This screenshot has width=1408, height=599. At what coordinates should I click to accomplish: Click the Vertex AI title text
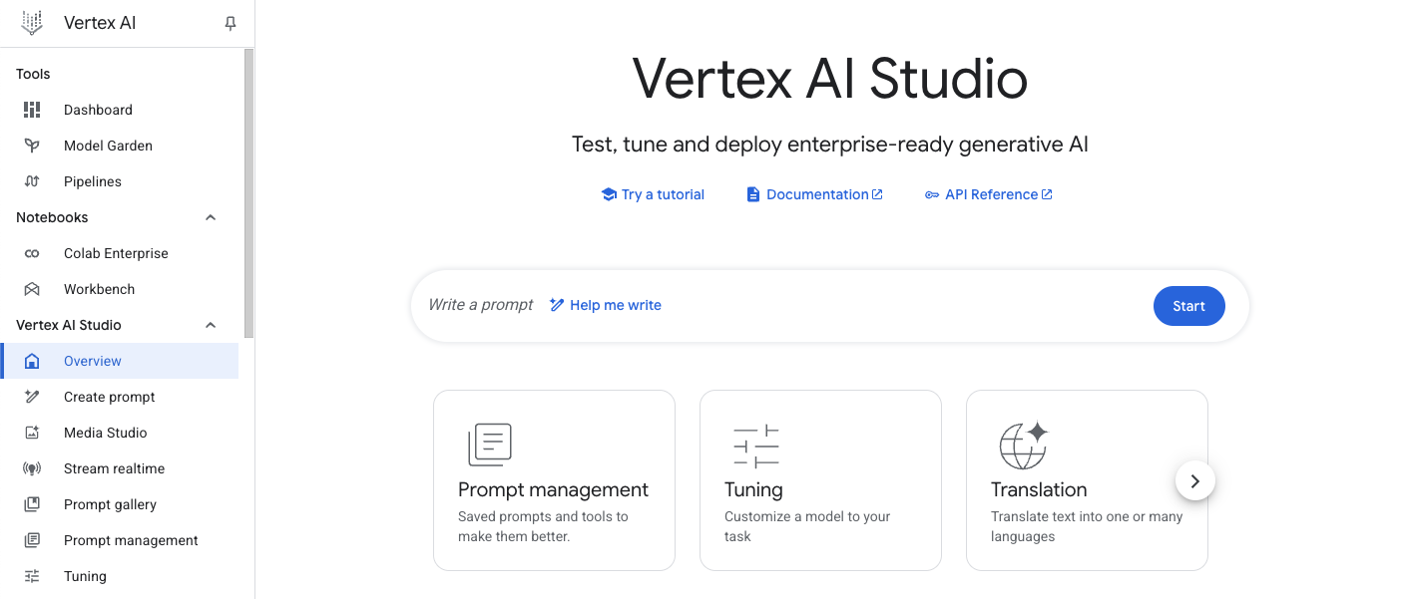point(100,23)
